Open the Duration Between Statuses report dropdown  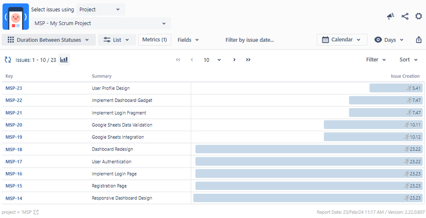[x=49, y=40]
